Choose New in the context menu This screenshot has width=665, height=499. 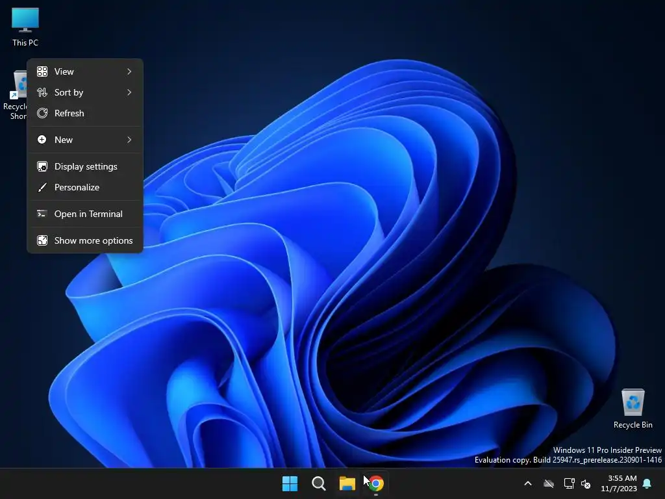coord(85,140)
